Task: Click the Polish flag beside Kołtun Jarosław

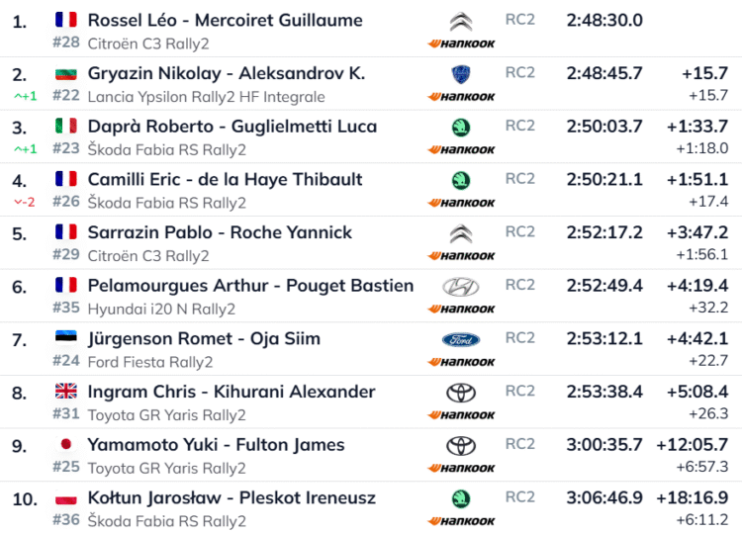Action: (66, 498)
